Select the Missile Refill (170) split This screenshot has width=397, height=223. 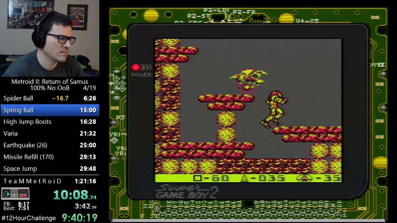(x=50, y=157)
